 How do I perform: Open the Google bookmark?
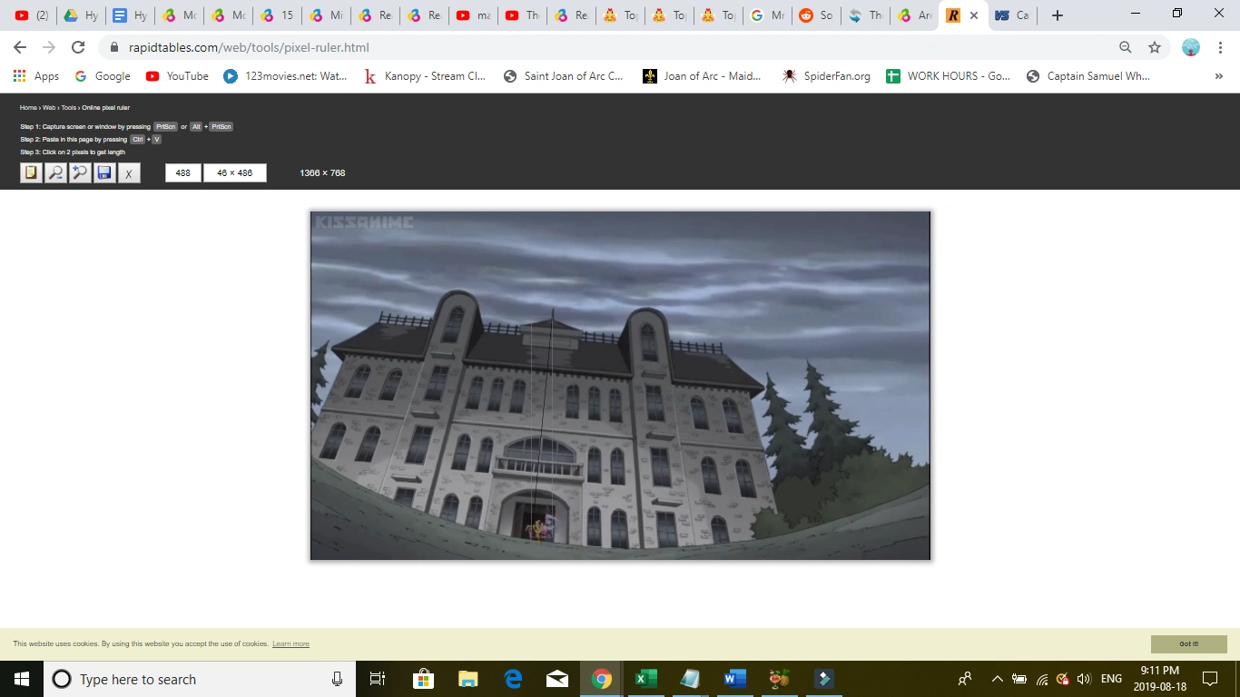point(103,76)
